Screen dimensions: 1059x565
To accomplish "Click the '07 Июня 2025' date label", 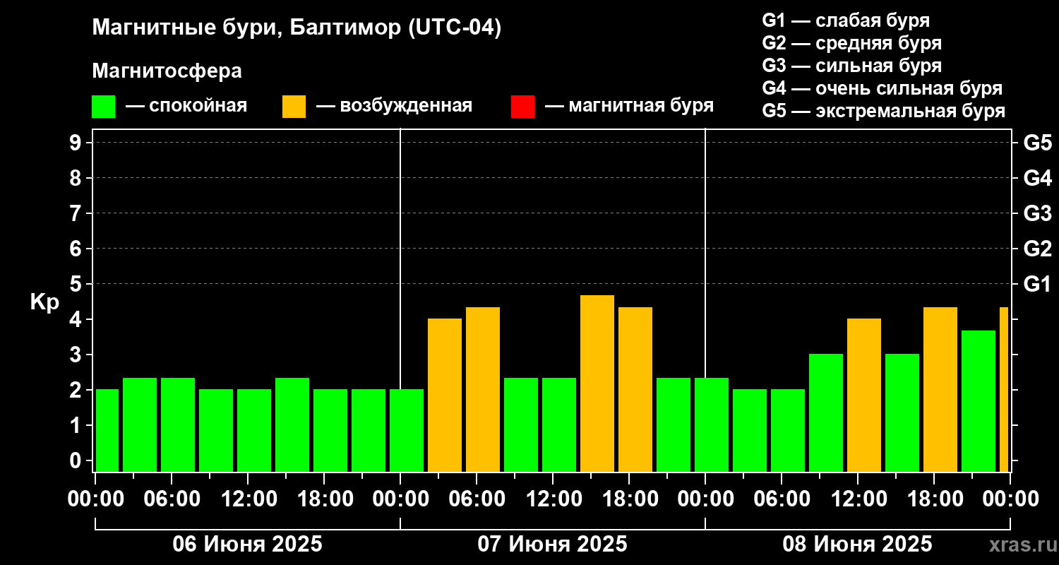I will (x=553, y=545).
